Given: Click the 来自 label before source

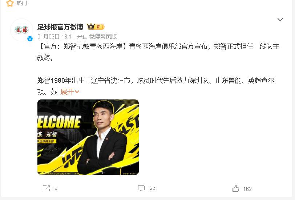Looking at the screenshot, I should click(x=82, y=36).
